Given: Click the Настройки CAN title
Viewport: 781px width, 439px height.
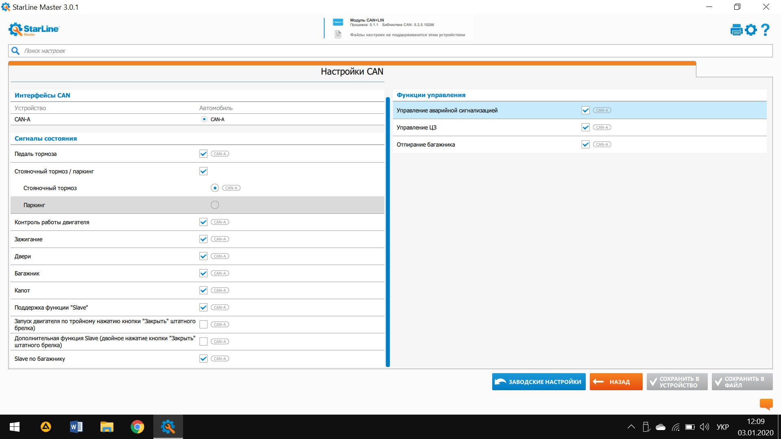Looking at the screenshot, I should [x=352, y=72].
